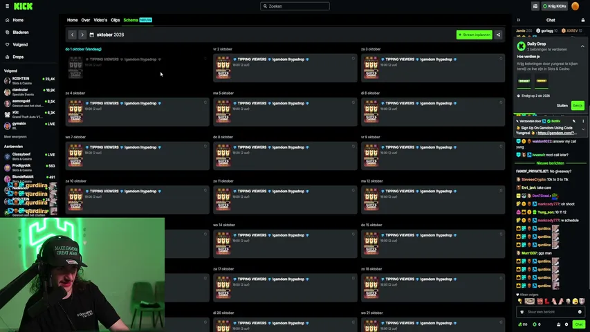590x332 pixels.
Task: Open the orange profile avatar menu
Action: pyautogui.click(x=575, y=6)
